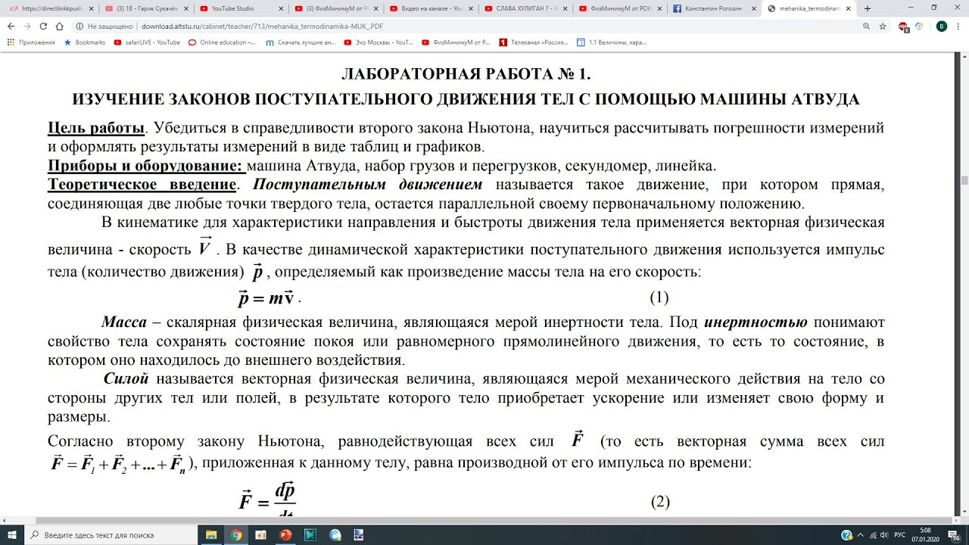This screenshot has height=545, width=969.
Task: Open 'Эхо Москвы - YouT...' bookmark
Action: tap(379, 42)
